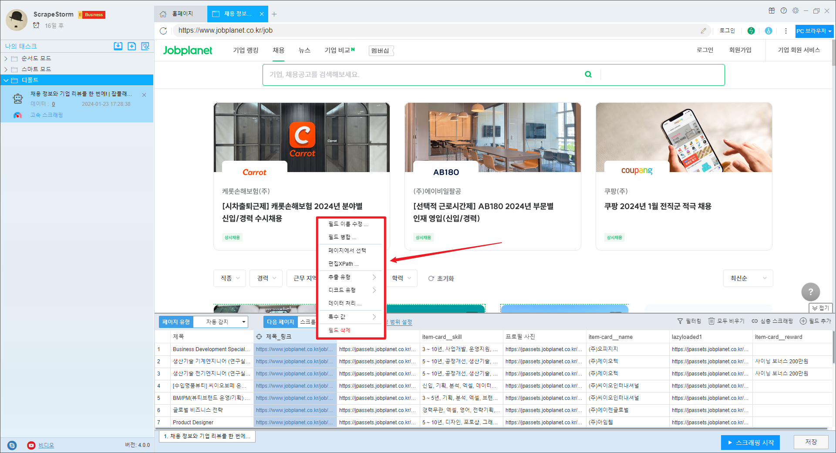Collapse the data panel with 접기
Image resolution: width=836 pixels, height=453 pixels.
pos(821,308)
